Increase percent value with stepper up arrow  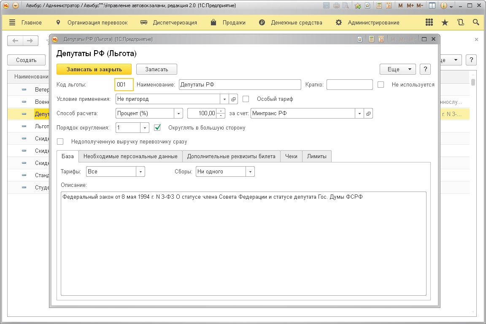pyautogui.click(x=221, y=111)
